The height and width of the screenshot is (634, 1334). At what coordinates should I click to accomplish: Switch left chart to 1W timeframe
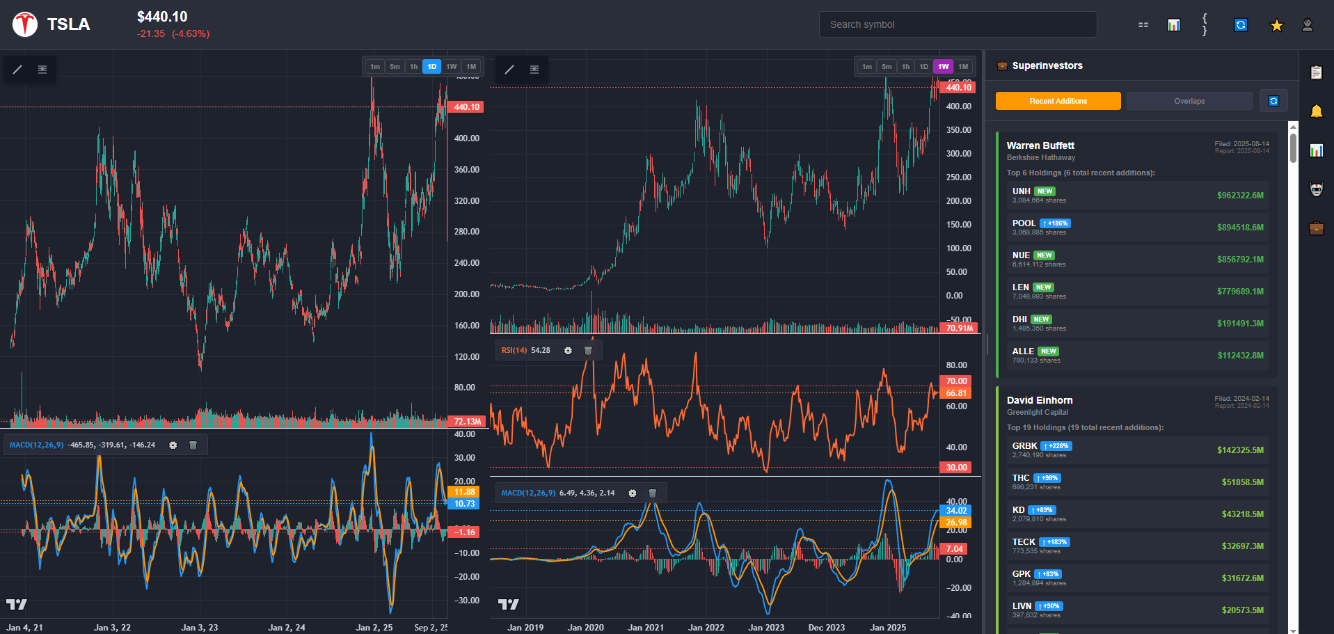(452, 67)
